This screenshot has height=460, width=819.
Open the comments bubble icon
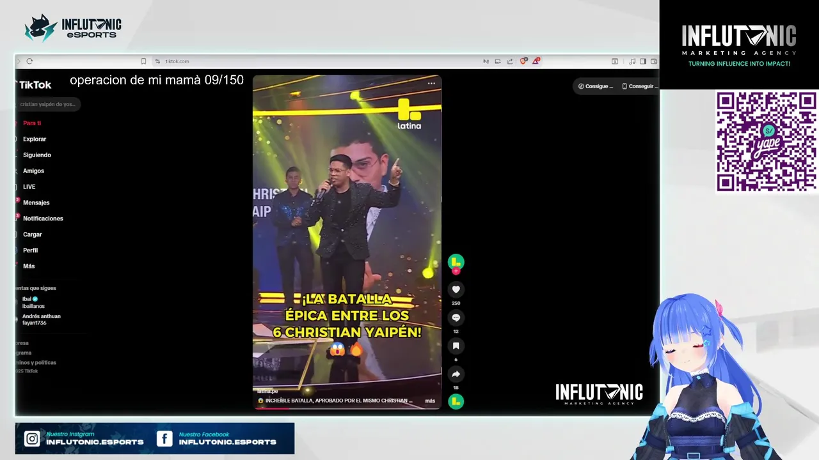click(x=456, y=318)
